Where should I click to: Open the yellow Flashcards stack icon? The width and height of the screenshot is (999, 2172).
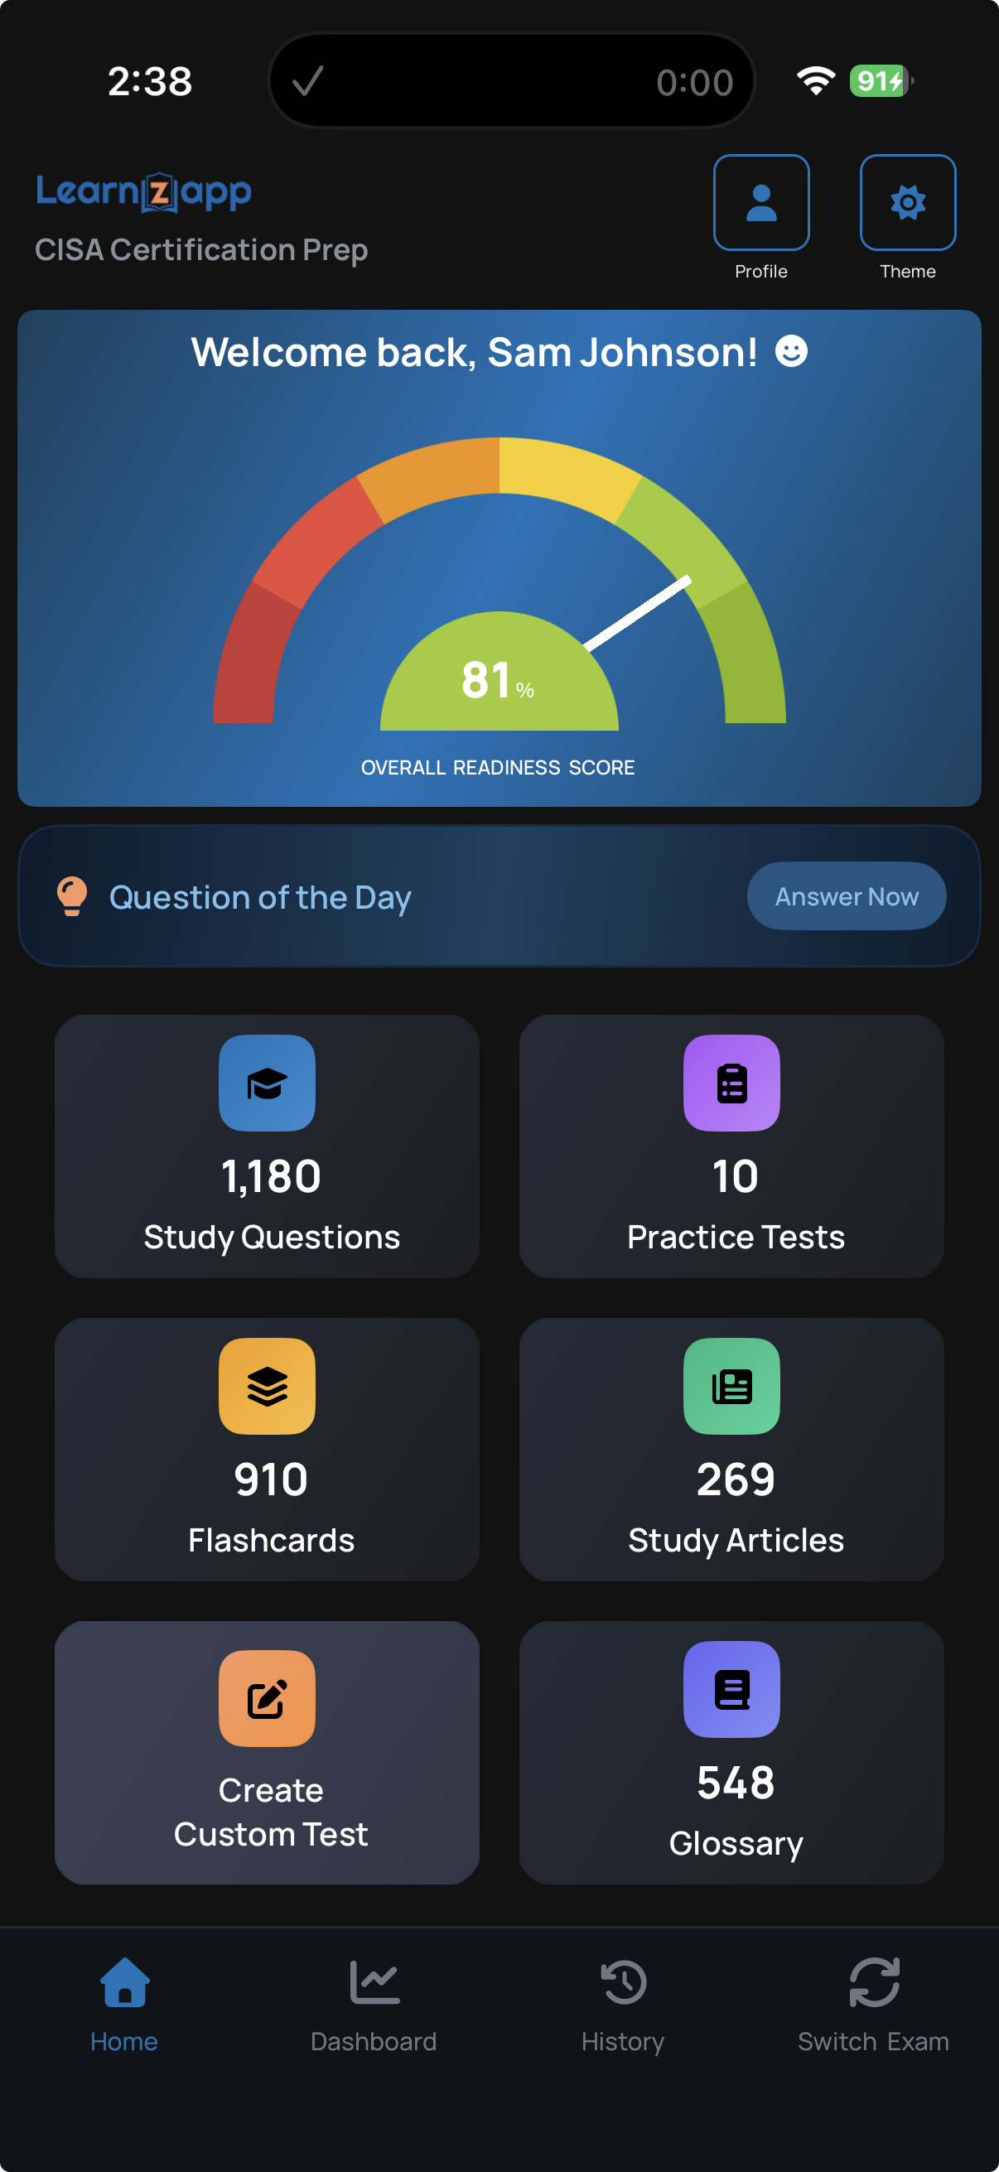click(268, 1385)
